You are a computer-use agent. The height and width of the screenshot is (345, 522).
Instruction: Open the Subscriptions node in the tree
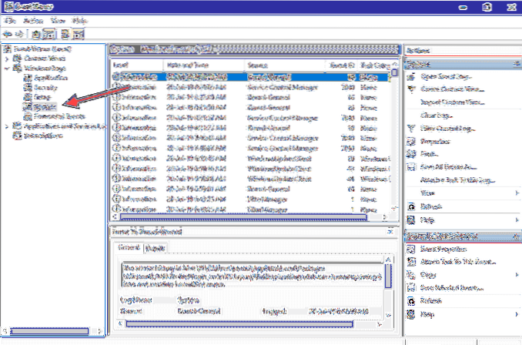coord(40,136)
